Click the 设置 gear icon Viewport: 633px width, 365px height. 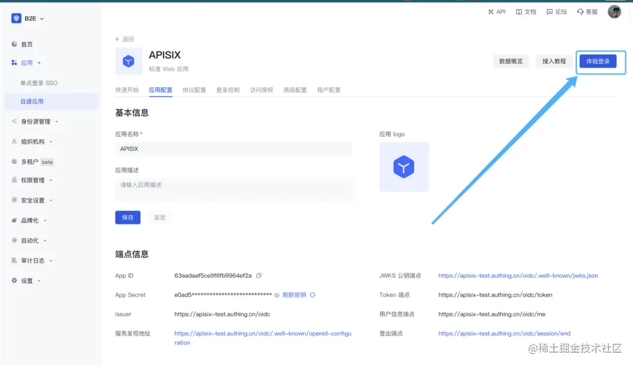coord(14,280)
